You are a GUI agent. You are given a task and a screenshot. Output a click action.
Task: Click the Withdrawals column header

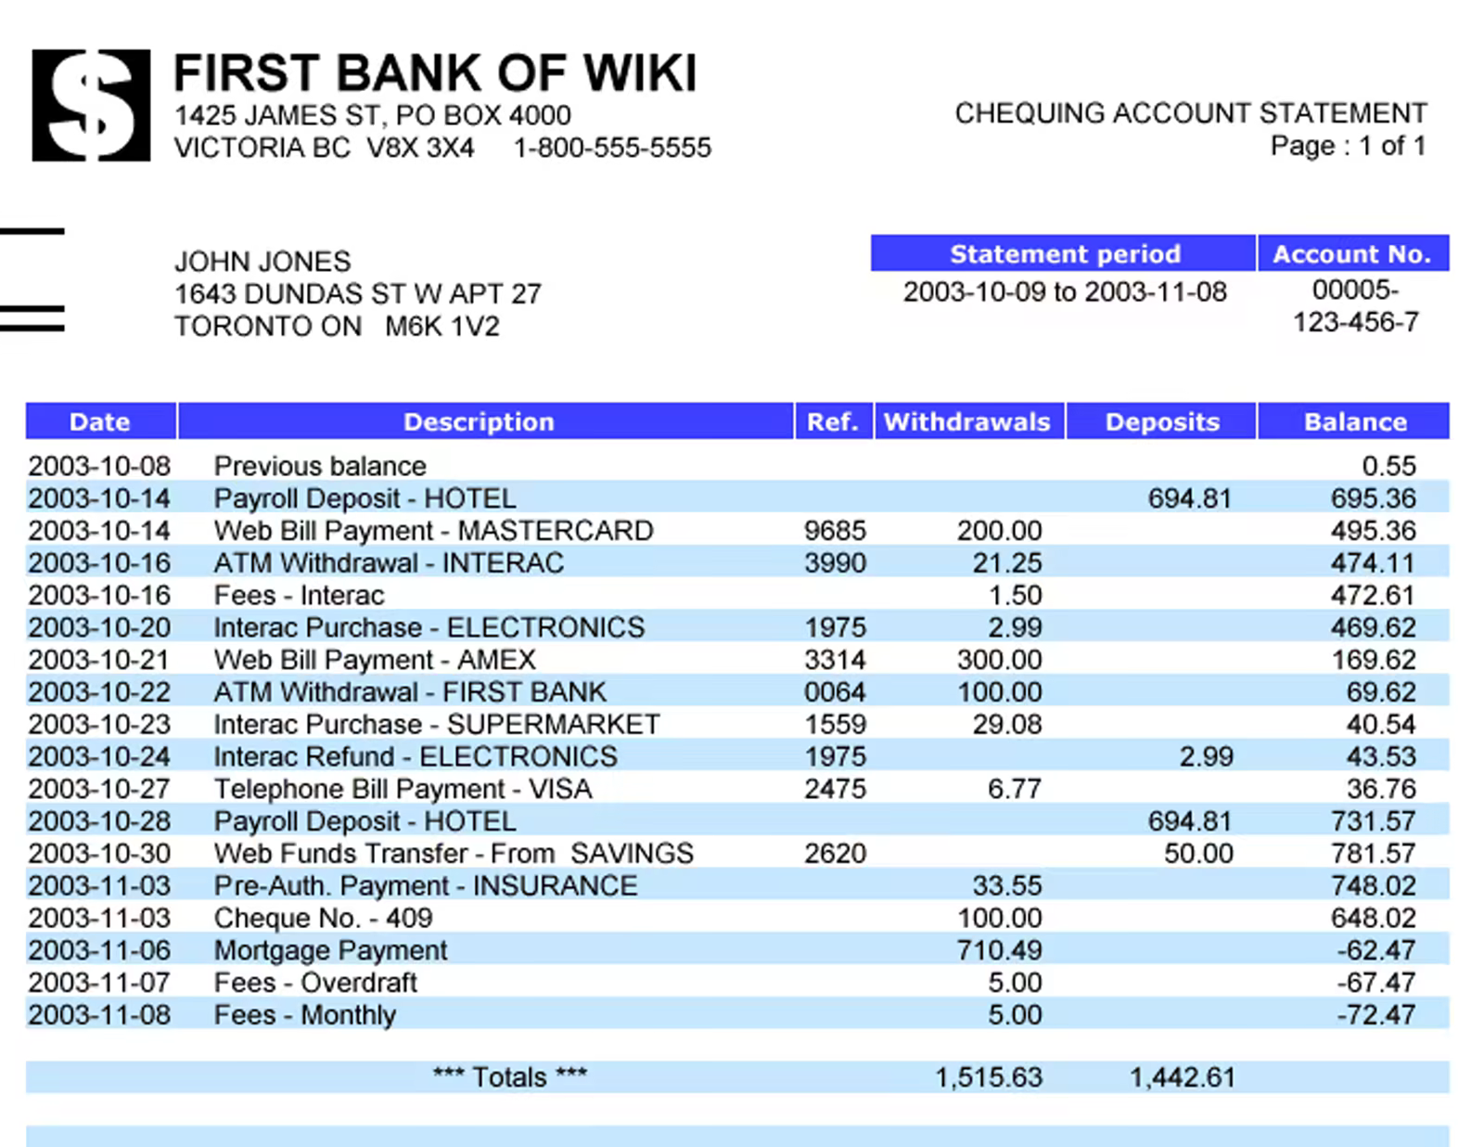[x=967, y=421]
